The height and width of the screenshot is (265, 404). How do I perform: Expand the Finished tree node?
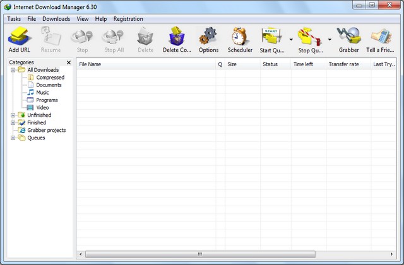coord(13,122)
